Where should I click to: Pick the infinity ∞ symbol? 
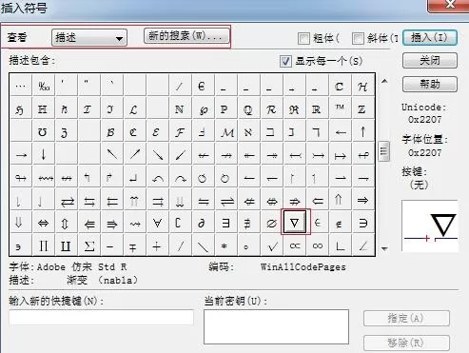[x=318, y=245]
